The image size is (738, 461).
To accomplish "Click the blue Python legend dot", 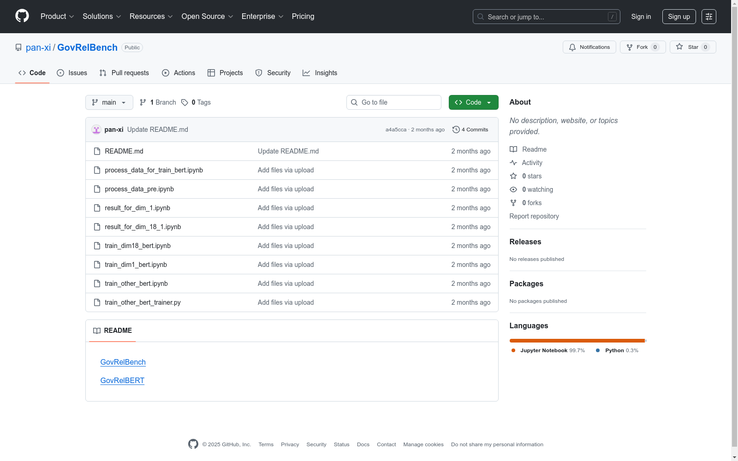I will click(x=598, y=350).
